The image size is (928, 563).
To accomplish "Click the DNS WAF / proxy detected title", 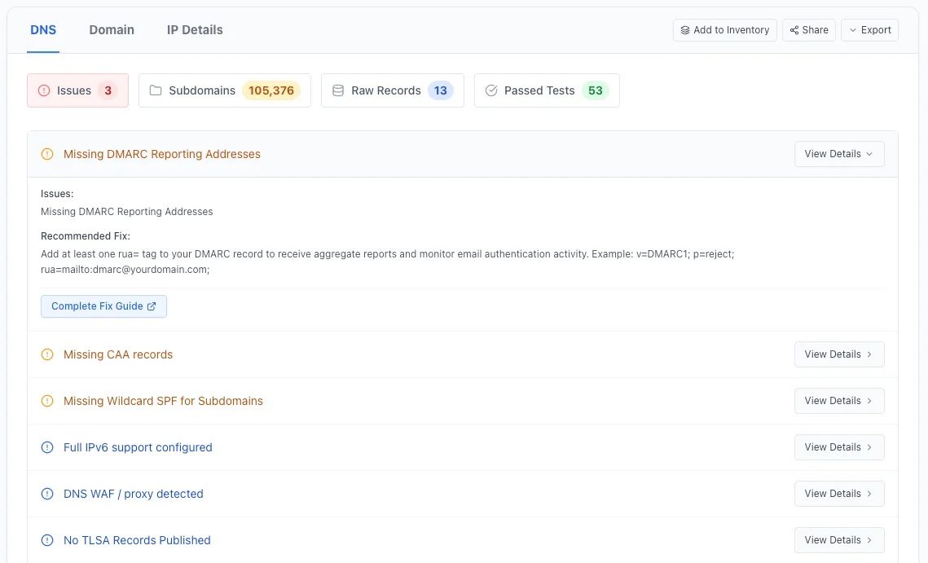I will (x=133, y=494).
